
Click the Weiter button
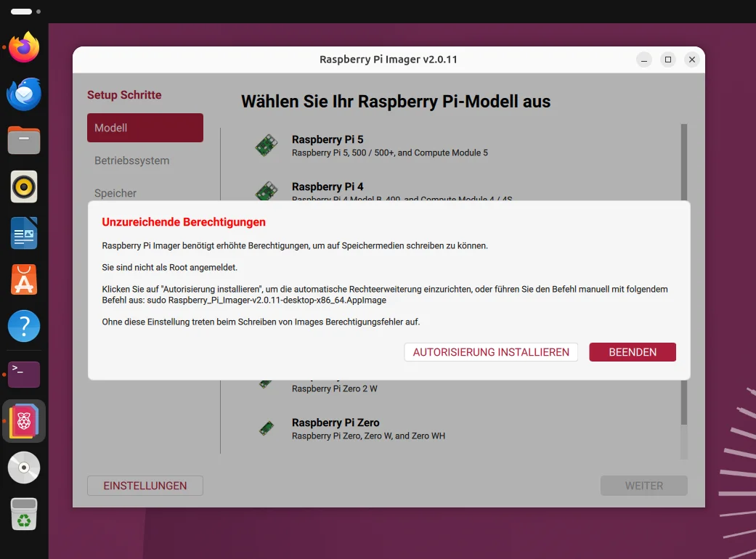pos(643,486)
